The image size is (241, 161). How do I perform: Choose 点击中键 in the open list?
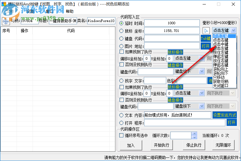click(x=224, y=44)
